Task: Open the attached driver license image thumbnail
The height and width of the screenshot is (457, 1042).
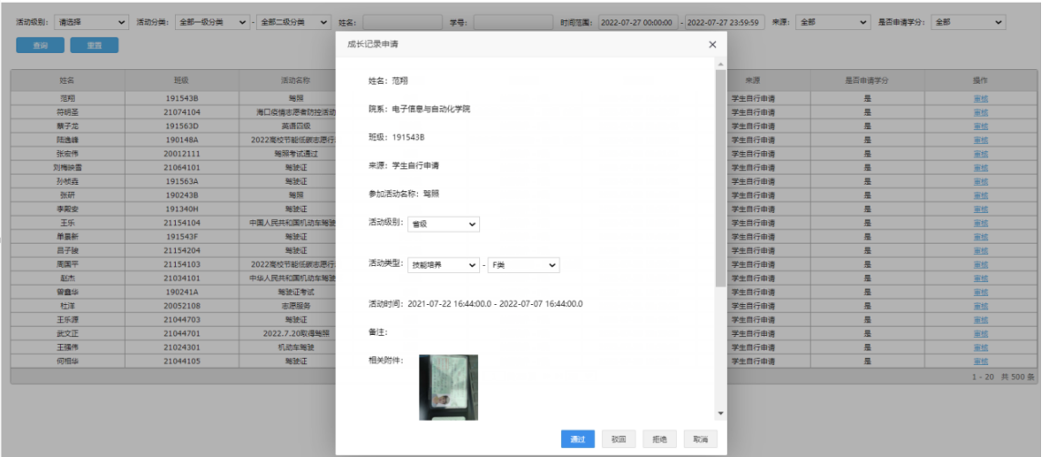Action: click(x=448, y=387)
